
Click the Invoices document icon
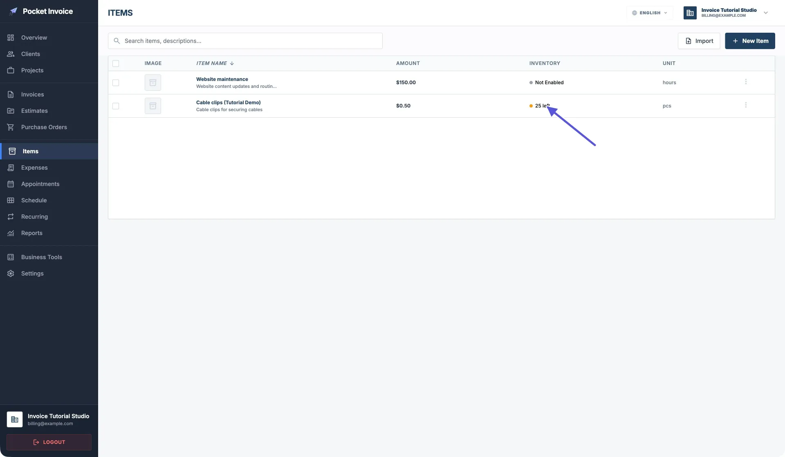click(x=11, y=94)
